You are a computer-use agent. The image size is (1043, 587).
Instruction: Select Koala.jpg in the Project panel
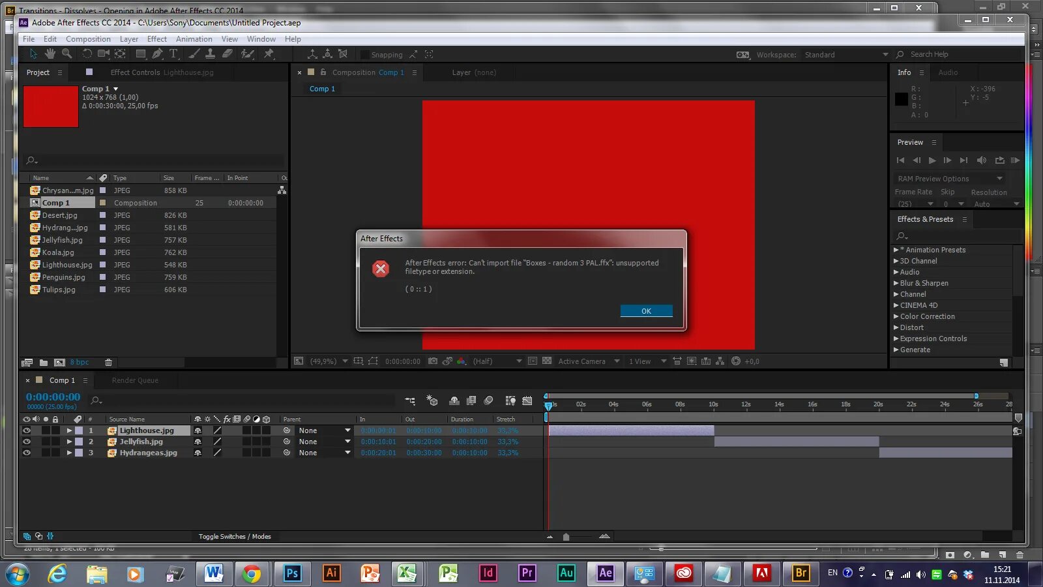(58, 252)
